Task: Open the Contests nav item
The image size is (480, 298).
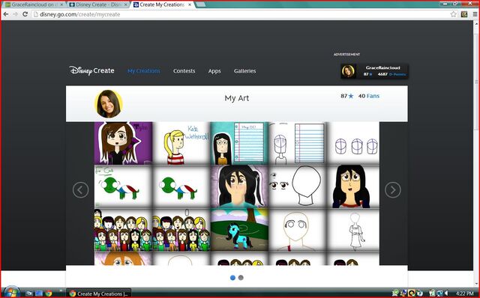Action: point(184,71)
